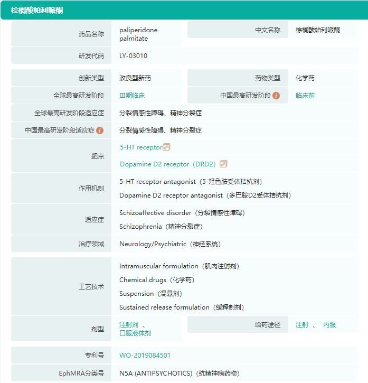Viewport: 368px width, 383px height.
Task: Select the paliperidone palmitate drug name
Action: tap(138, 34)
